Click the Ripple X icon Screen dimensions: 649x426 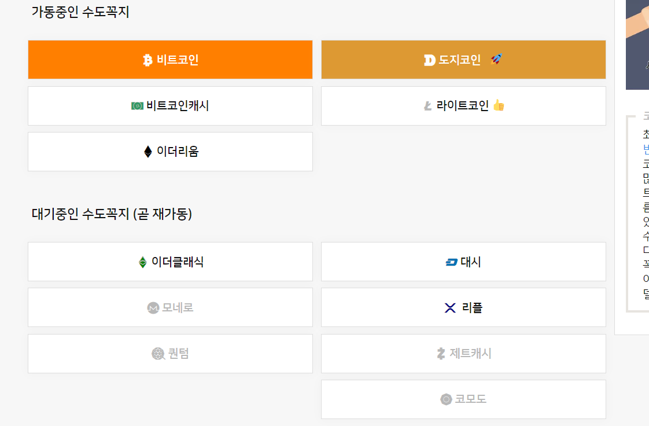click(451, 308)
